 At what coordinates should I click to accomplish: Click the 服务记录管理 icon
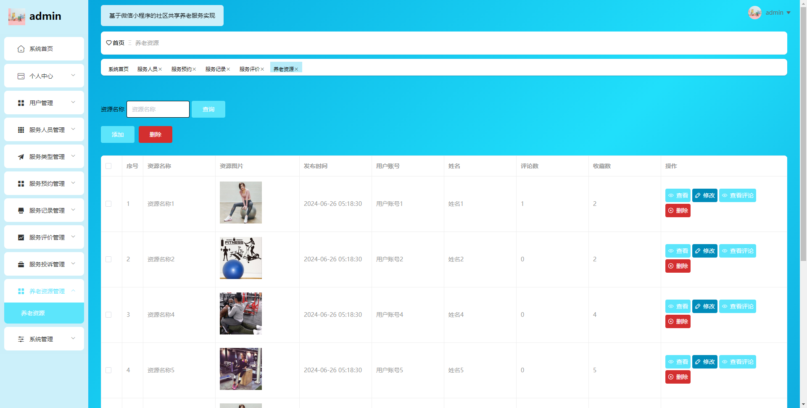pos(21,211)
